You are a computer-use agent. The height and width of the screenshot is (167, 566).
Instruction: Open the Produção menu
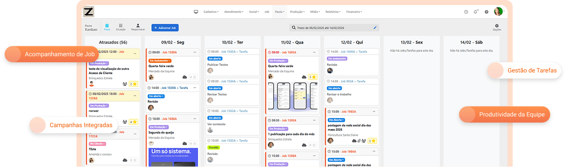point(297,12)
